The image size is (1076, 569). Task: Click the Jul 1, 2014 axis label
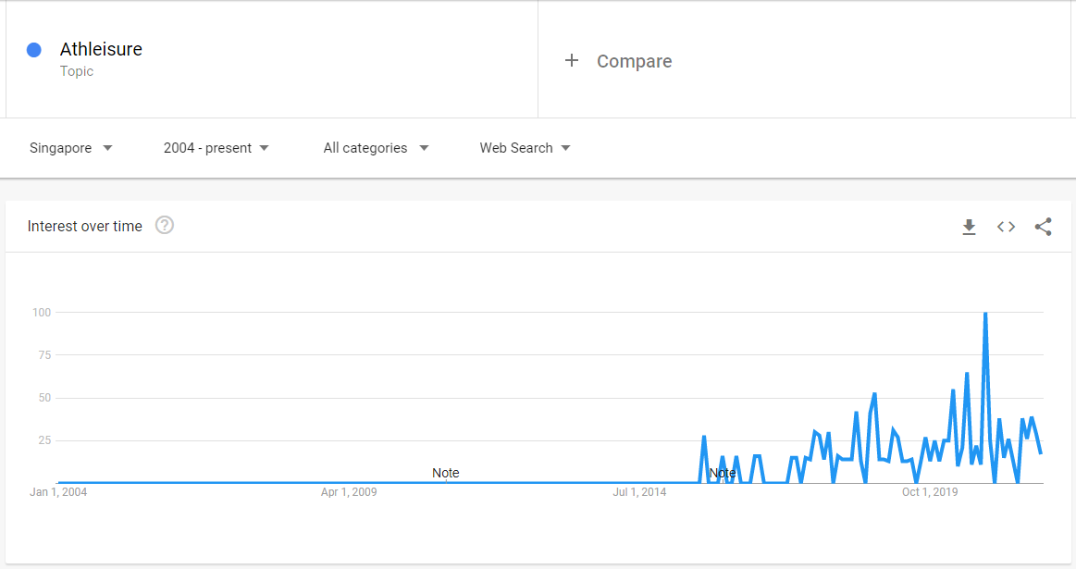639,492
